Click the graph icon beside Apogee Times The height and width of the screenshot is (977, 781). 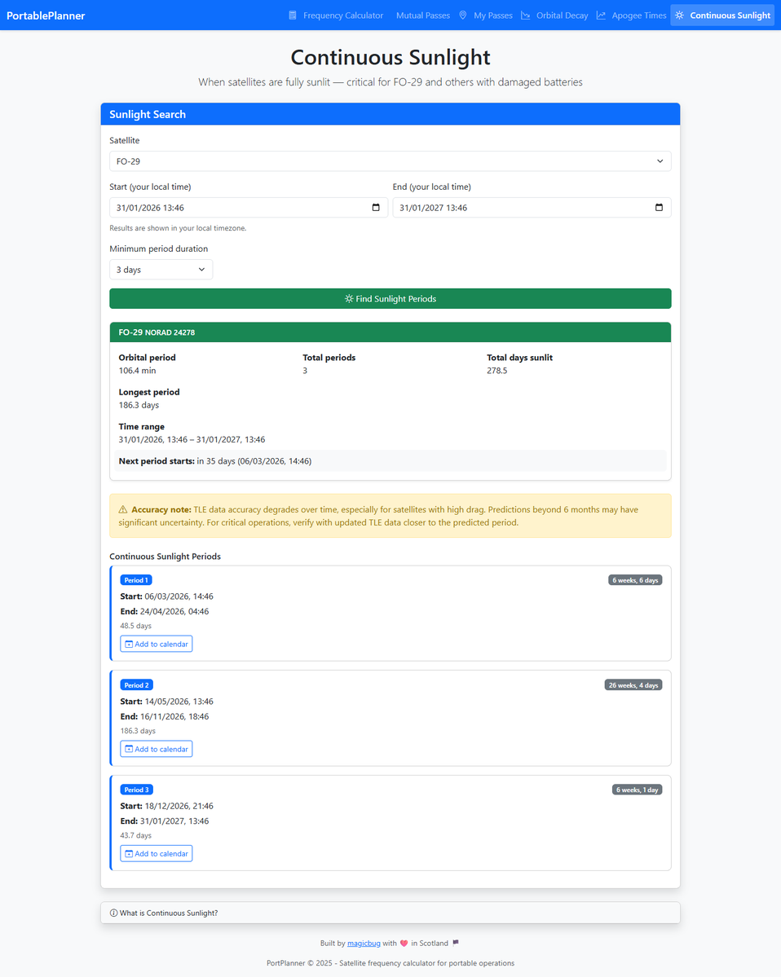click(601, 15)
